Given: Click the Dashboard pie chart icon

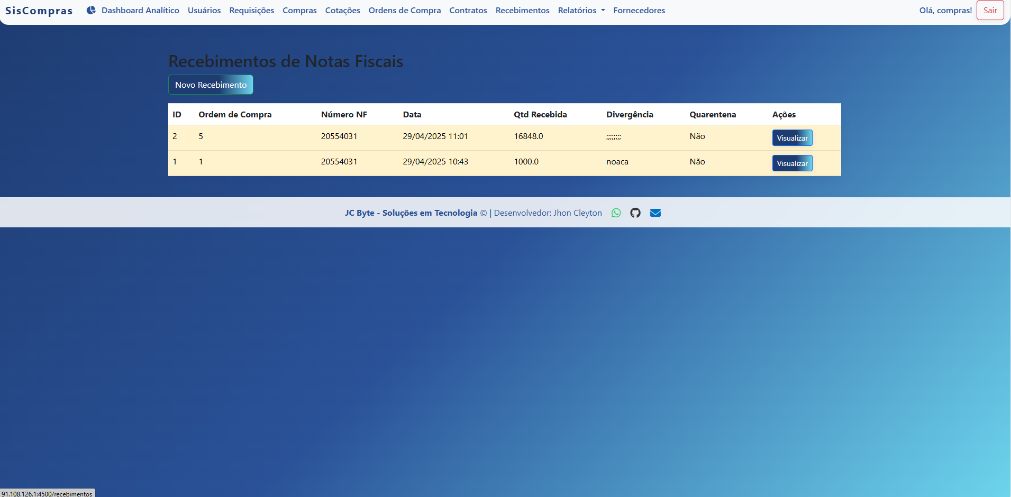Looking at the screenshot, I should [x=91, y=10].
